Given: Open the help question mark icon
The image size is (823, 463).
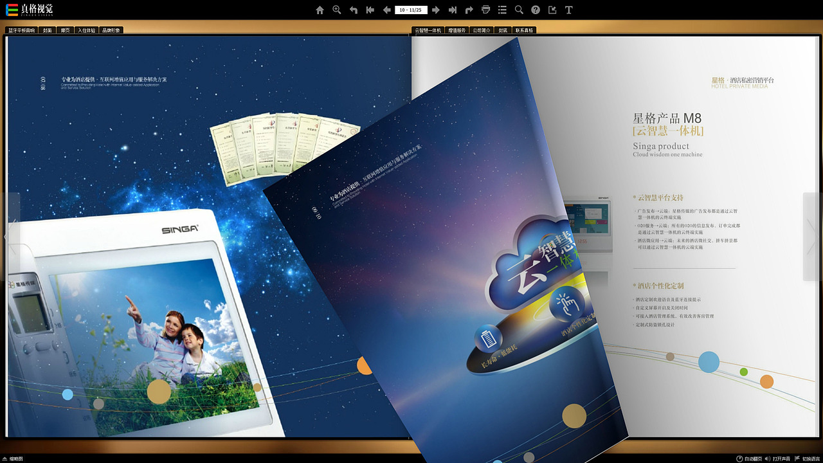Looking at the screenshot, I should pos(536,10).
